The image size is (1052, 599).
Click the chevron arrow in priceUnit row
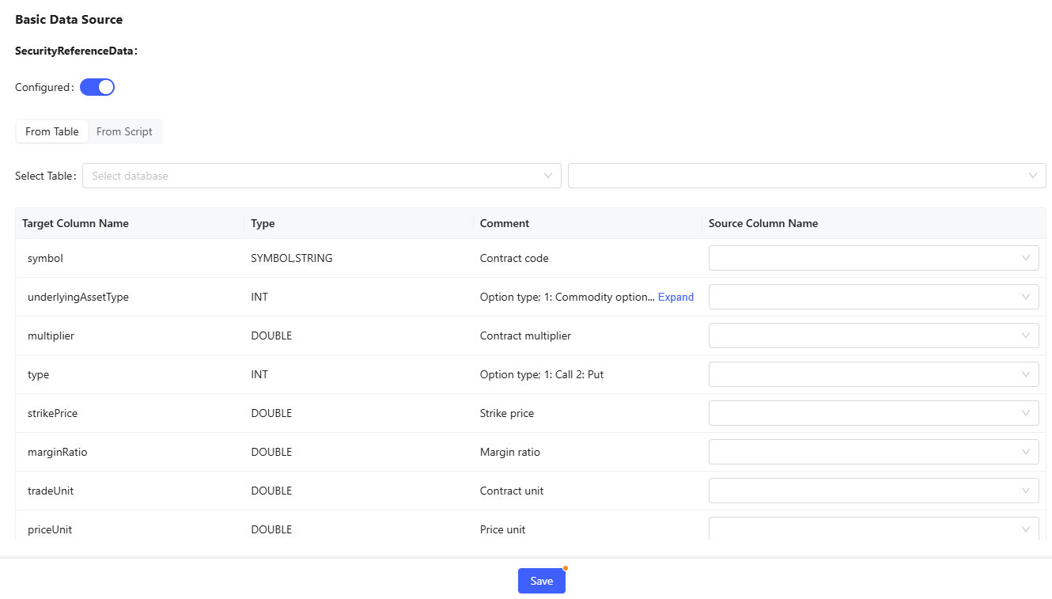coord(1026,529)
